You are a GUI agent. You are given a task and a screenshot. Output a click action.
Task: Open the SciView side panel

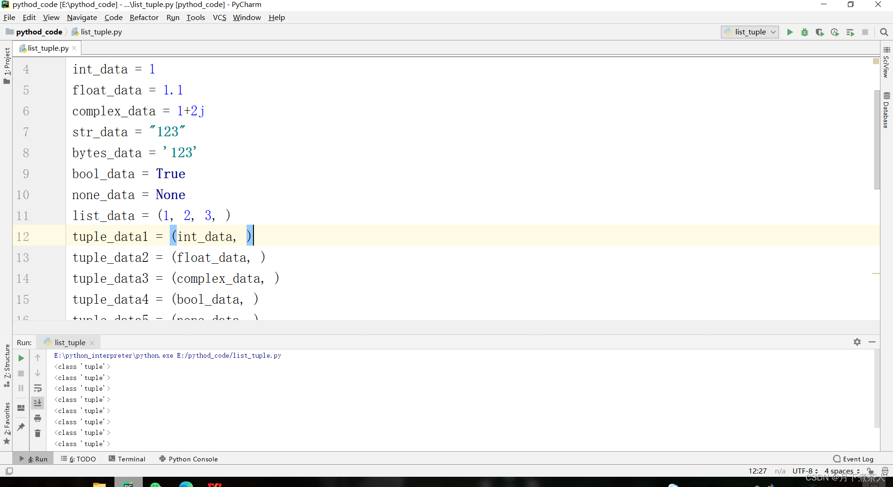(886, 62)
